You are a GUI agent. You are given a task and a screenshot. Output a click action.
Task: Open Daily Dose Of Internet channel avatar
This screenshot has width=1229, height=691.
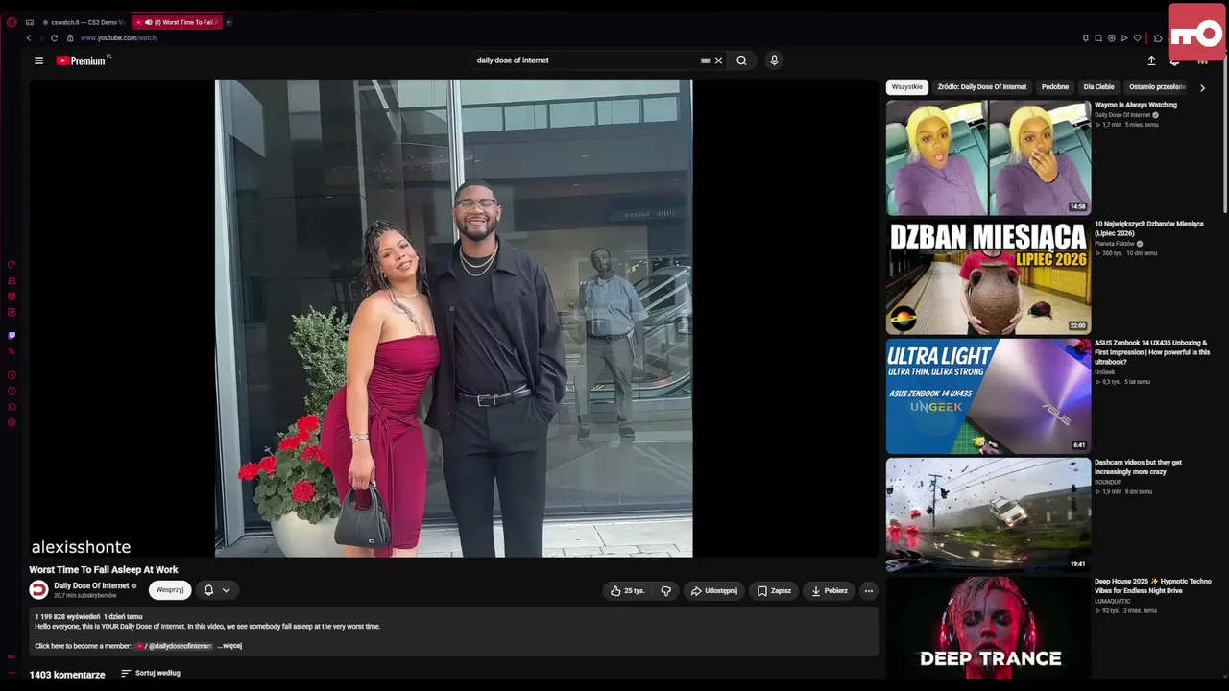point(38,590)
